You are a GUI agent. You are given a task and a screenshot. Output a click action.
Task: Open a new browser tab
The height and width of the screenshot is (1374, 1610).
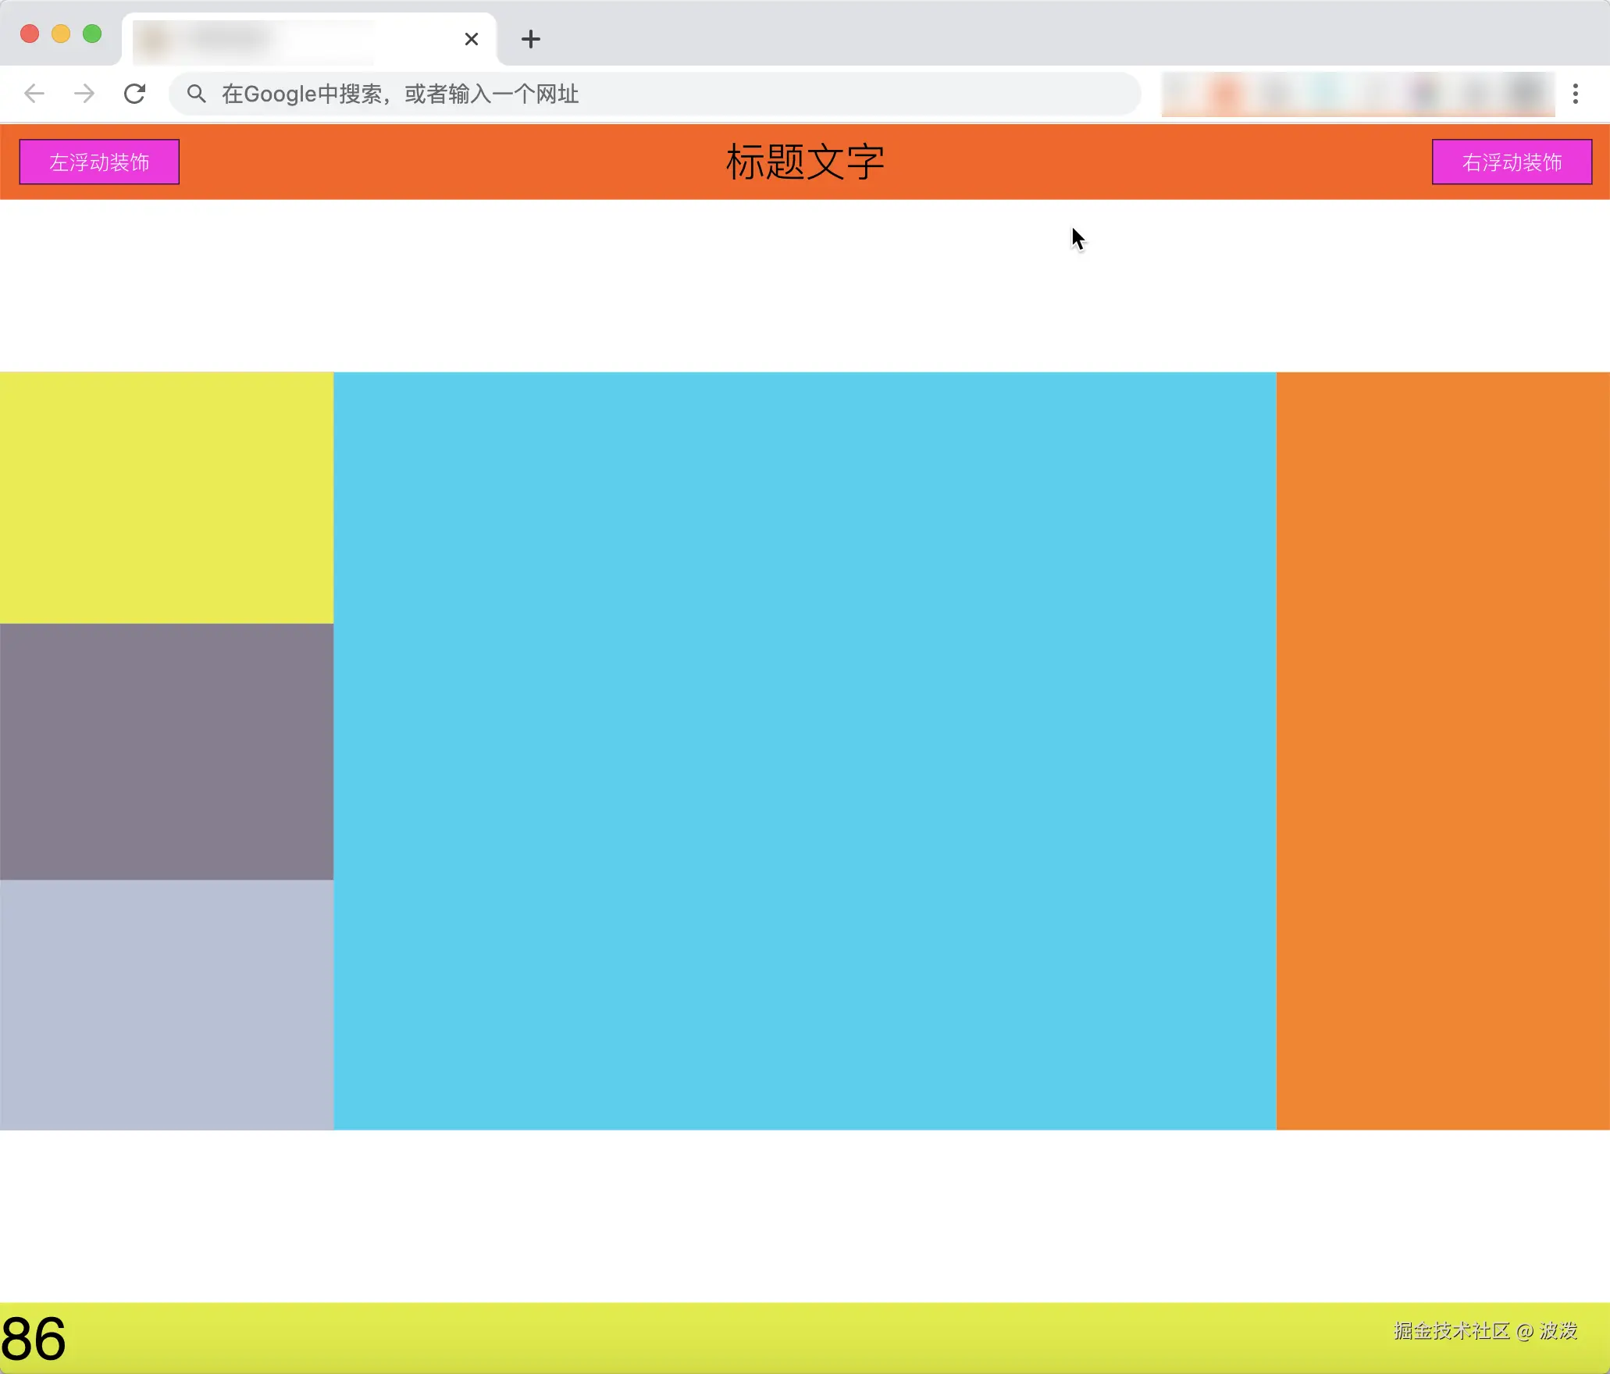531,39
